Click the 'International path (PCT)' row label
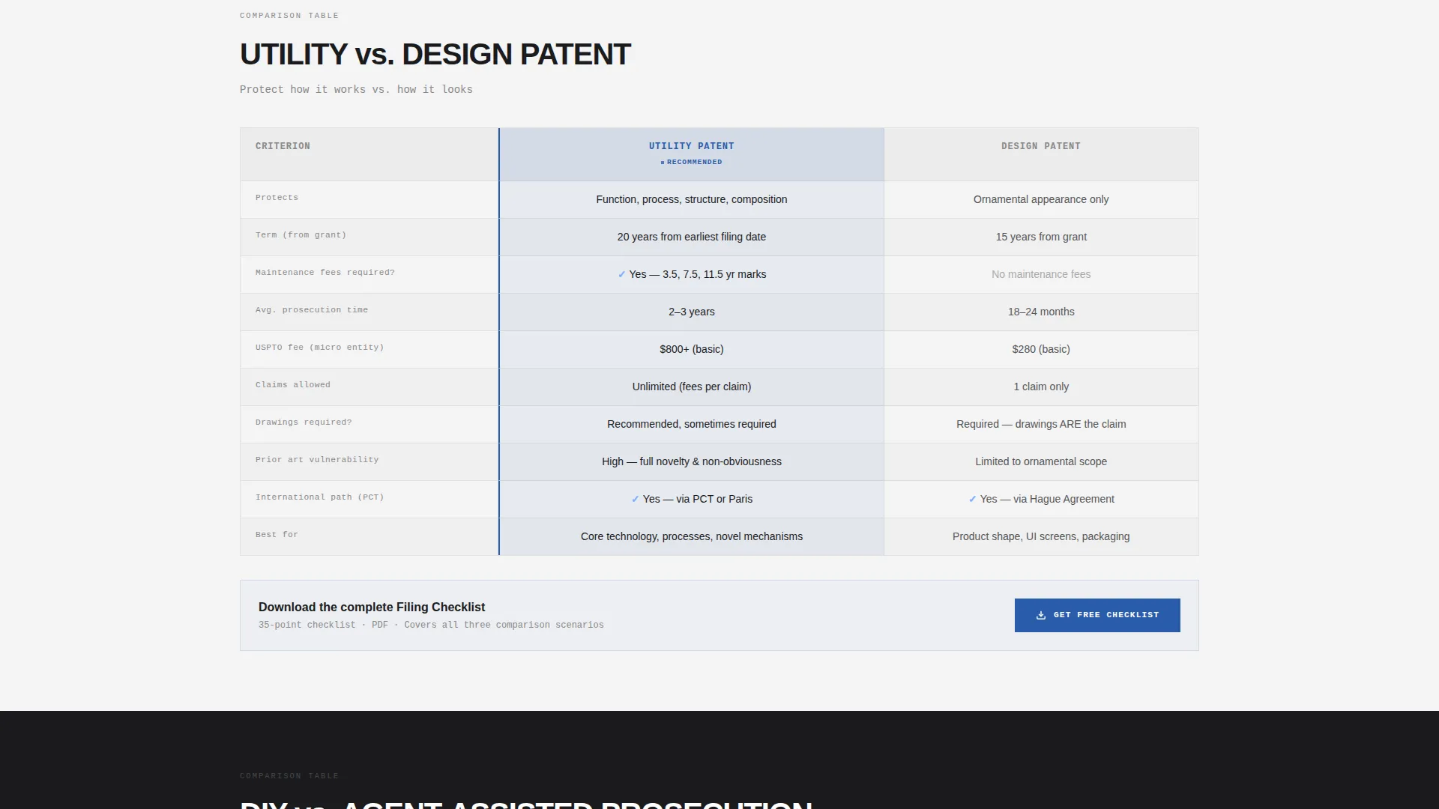This screenshot has width=1439, height=809. click(319, 497)
